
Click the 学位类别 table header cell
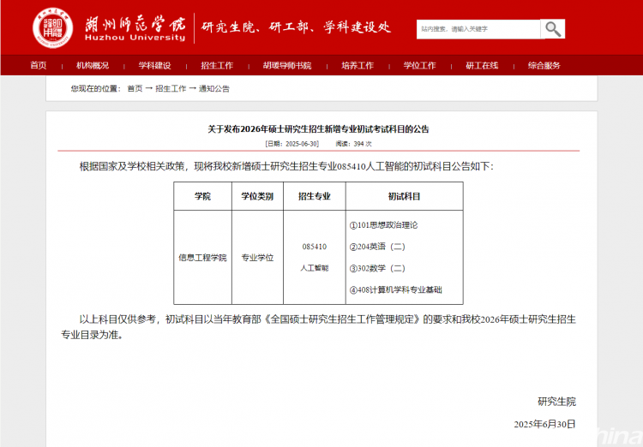[x=257, y=196]
